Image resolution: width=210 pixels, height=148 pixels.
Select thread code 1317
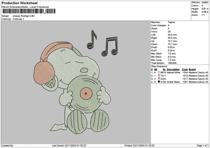[185, 79]
